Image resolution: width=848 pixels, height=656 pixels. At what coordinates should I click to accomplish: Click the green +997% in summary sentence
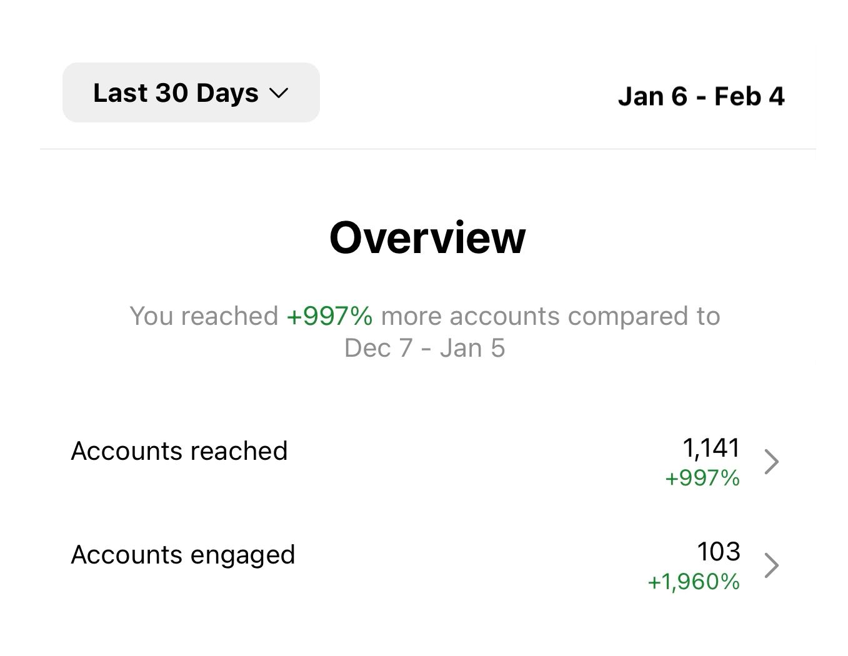[329, 316]
